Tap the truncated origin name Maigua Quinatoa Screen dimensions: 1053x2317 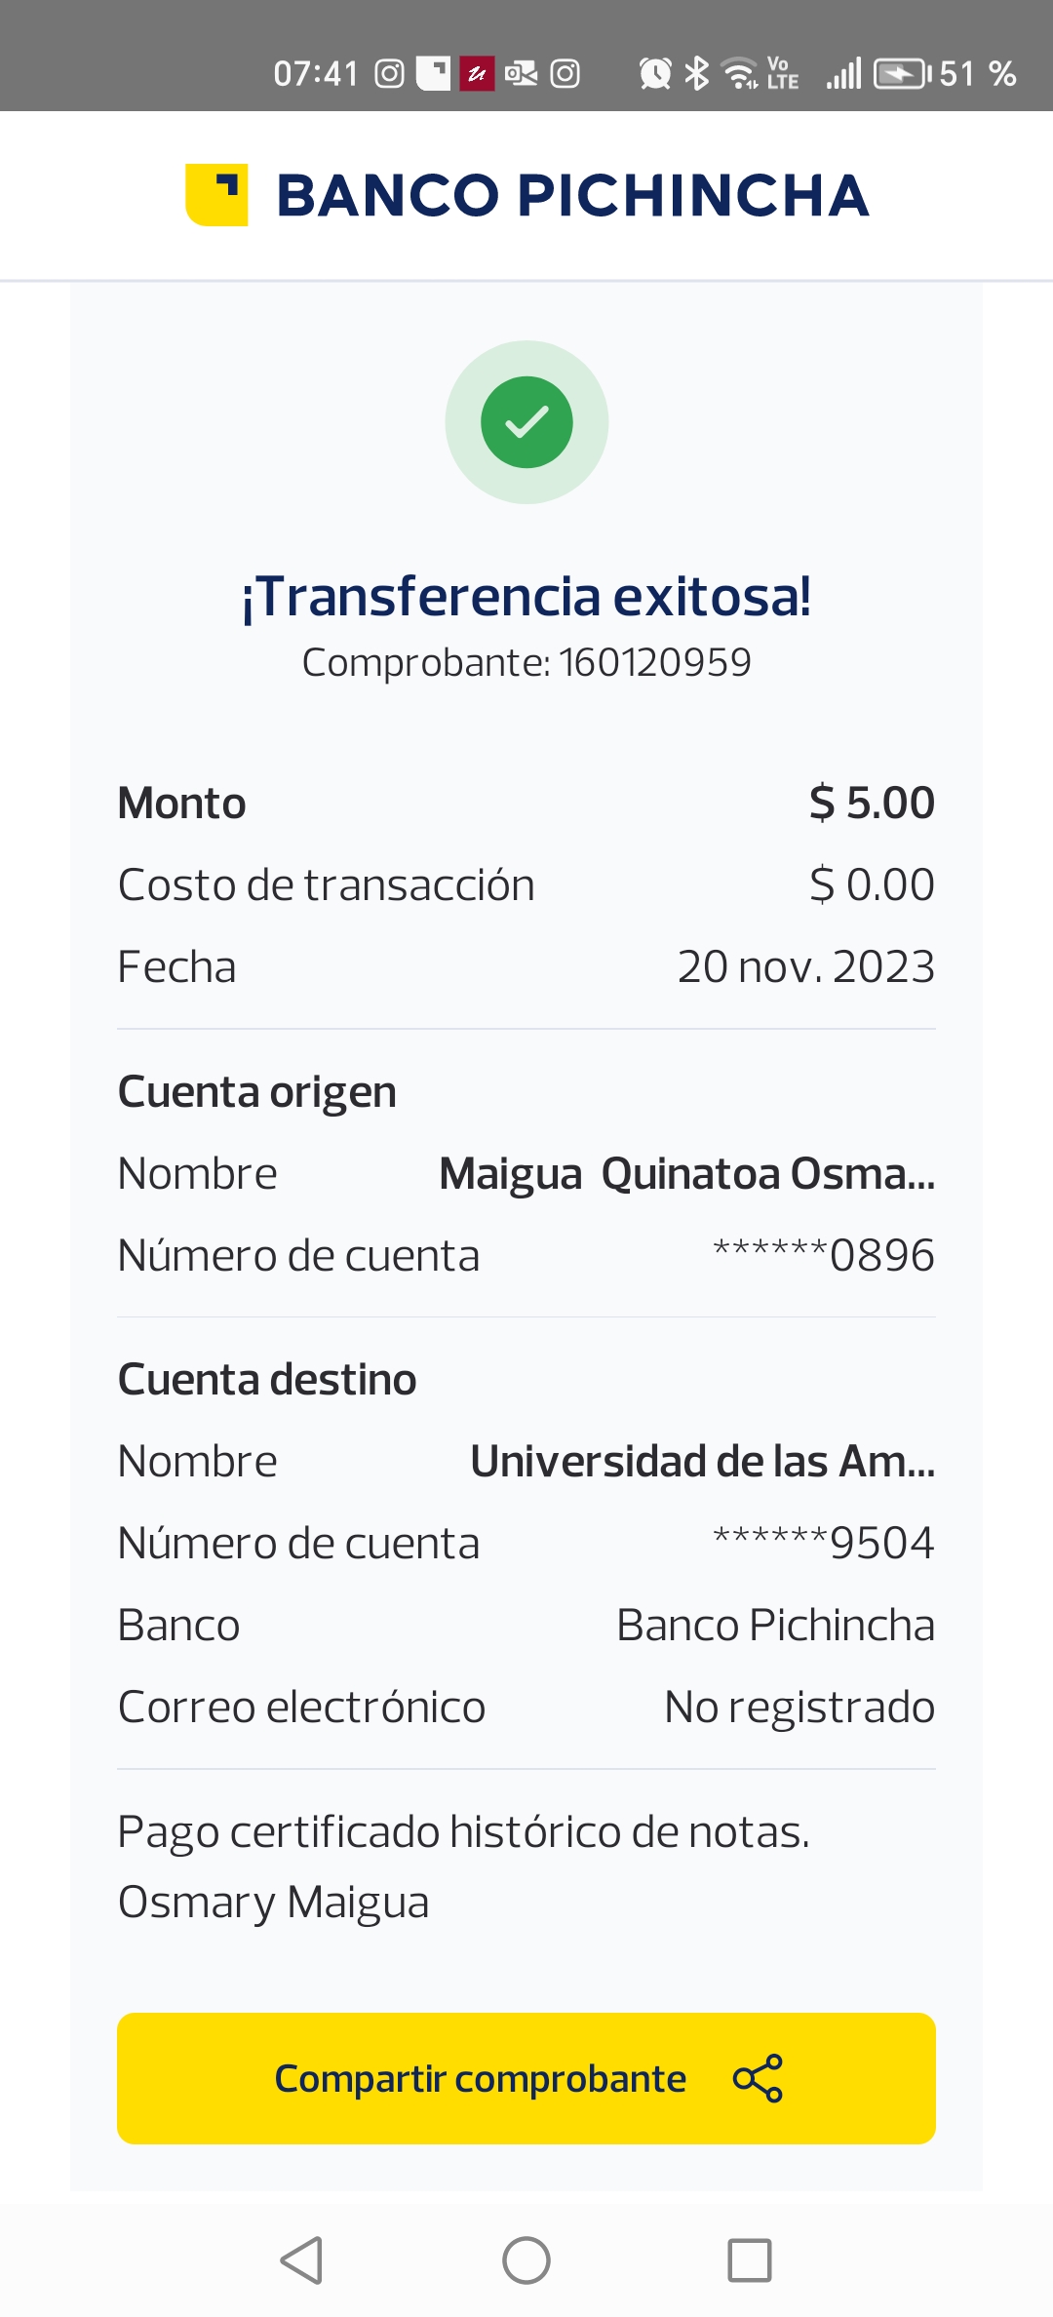686,1174
